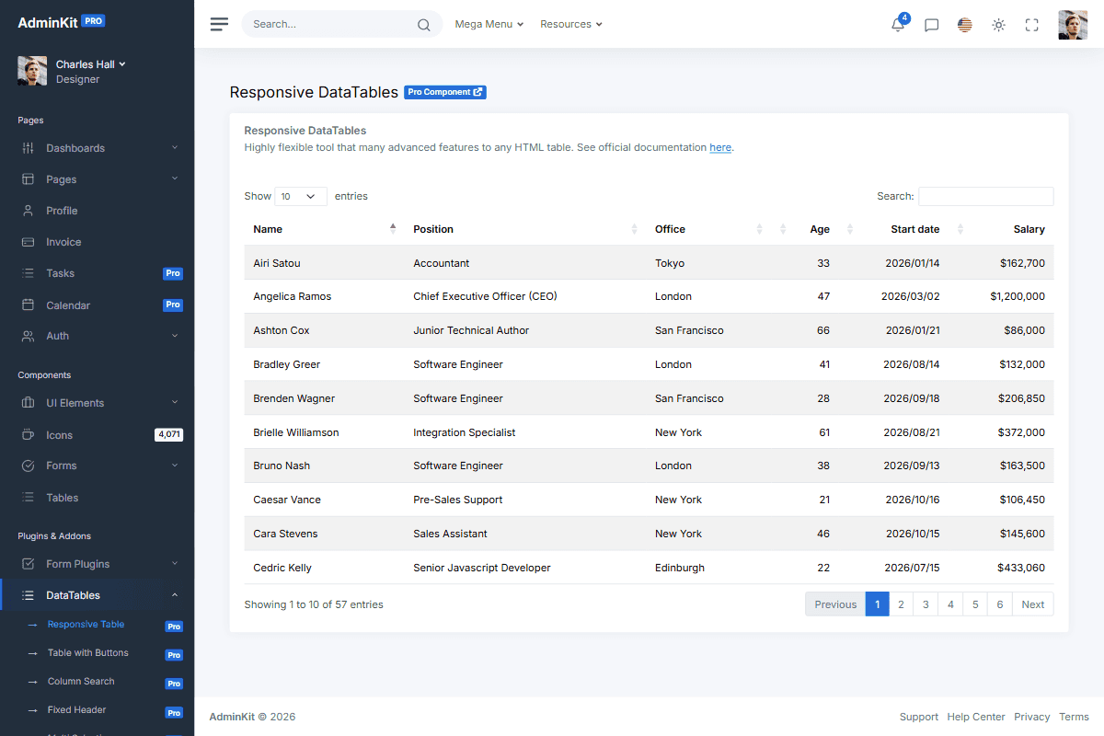Open the notifications bell
This screenshot has width=1104, height=736.
(898, 25)
